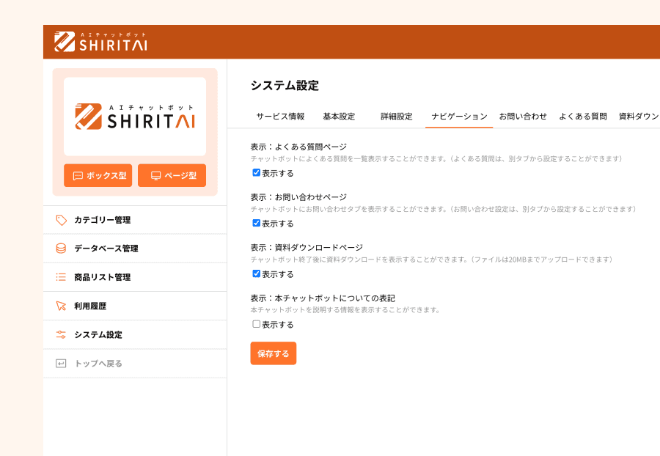Go to the お問い合わせ tab
This screenshot has width=660, height=456.
523,117
